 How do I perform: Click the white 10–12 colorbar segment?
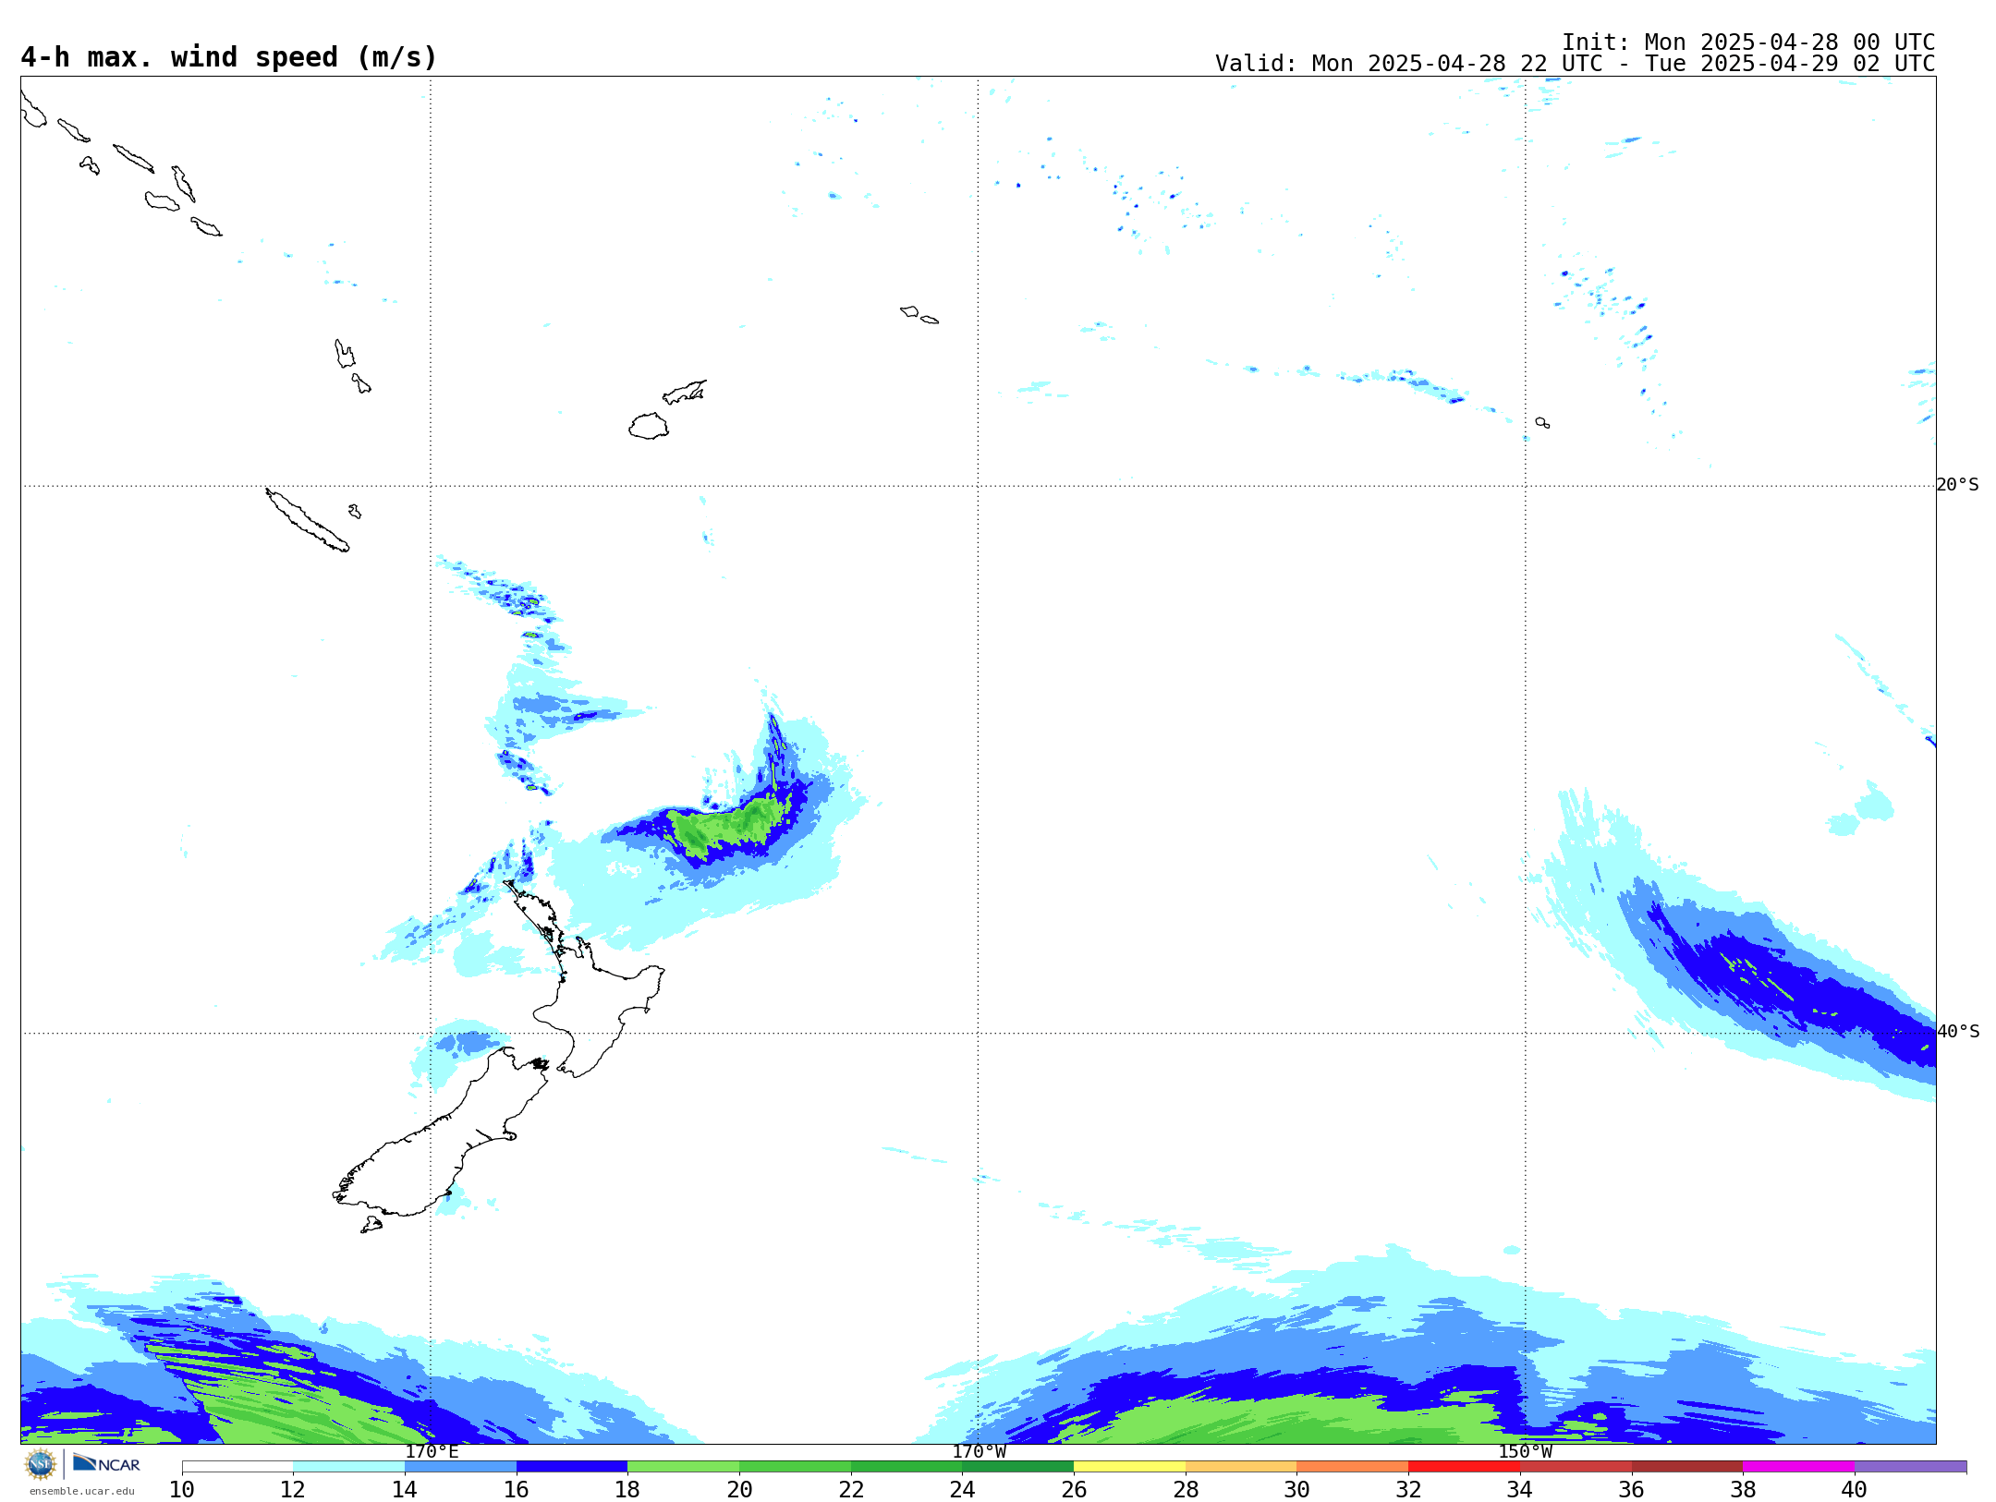pos(237,1467)
